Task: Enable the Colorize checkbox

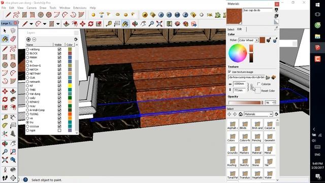Action: point(258,84)
